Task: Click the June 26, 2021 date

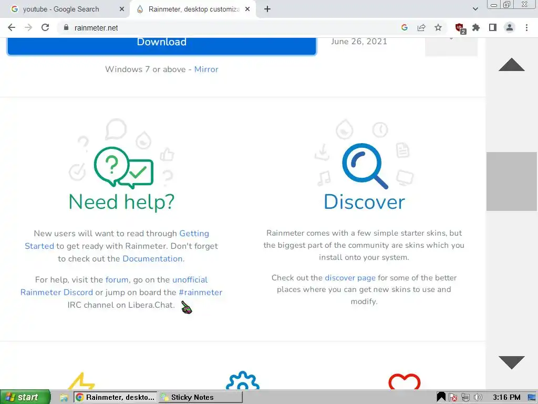Action: [359, 42]
